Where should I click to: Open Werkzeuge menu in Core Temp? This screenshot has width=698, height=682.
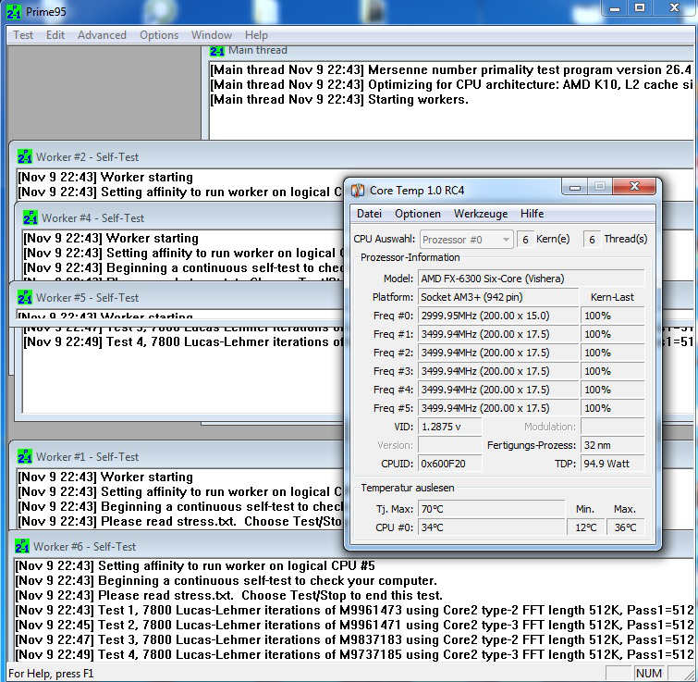pyautogui.click(x=481, y=214)
